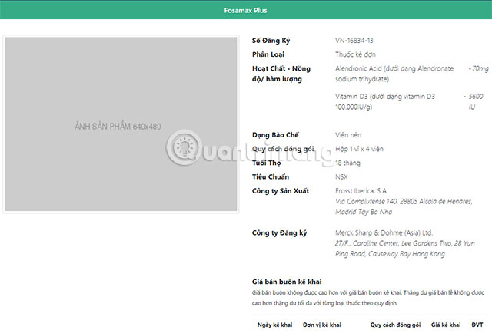Screen dimensions: 492x333
Task: Click the Quy cách đóng gói field label
Action: 283,149
